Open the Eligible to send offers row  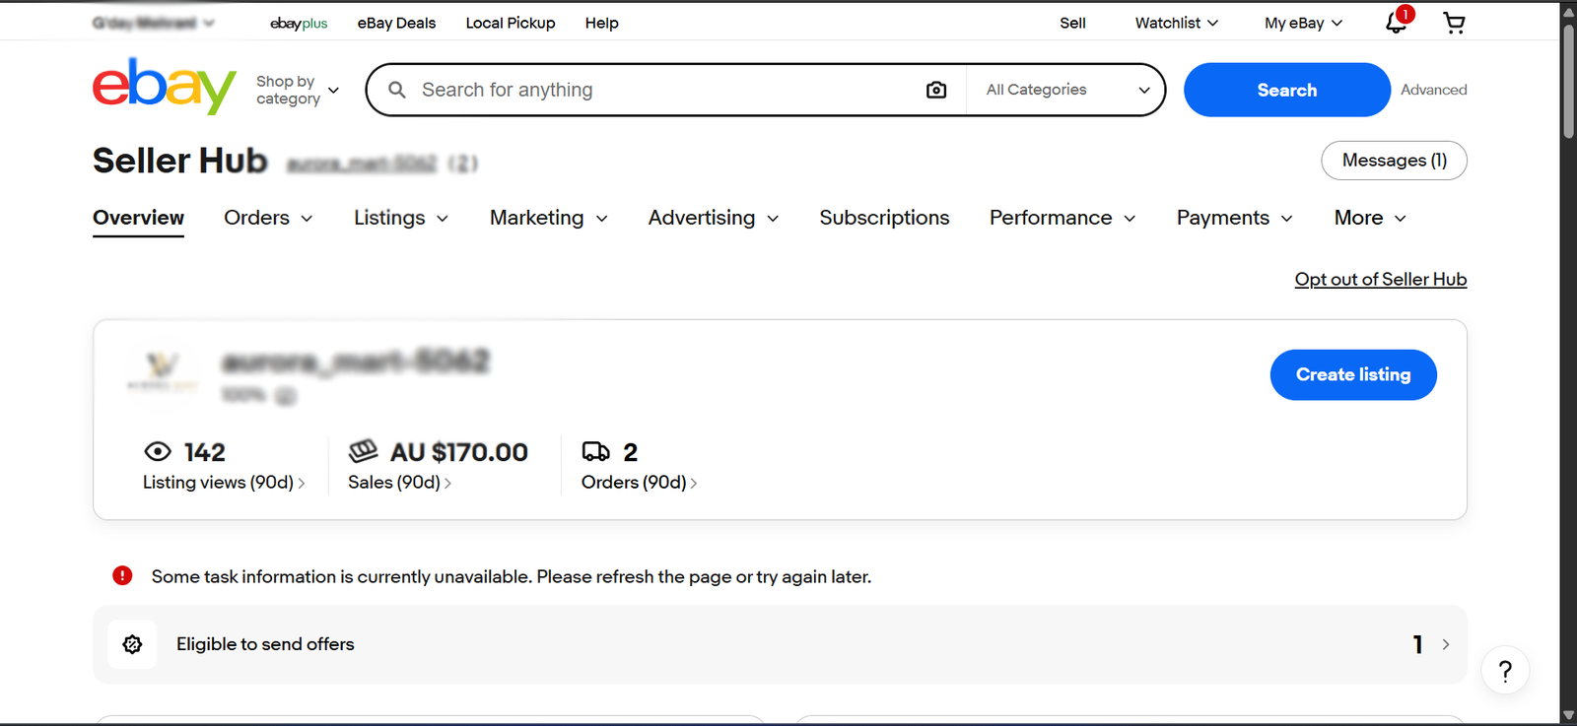click(780, 644)
